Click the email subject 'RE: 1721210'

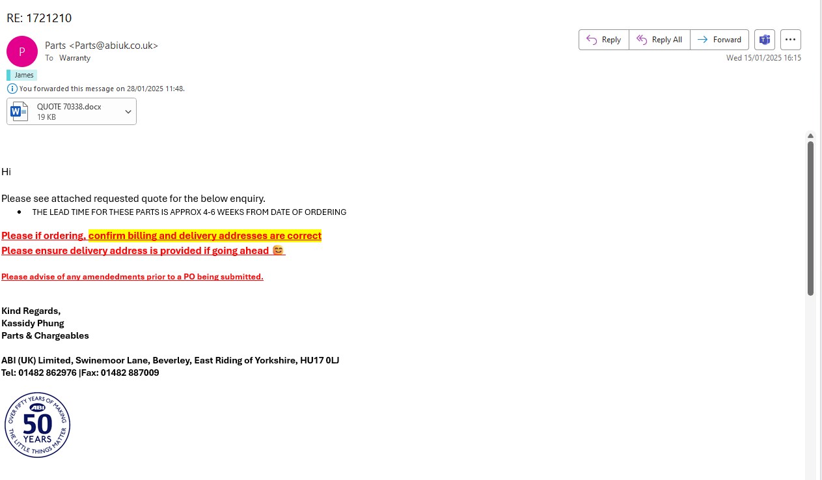point(39,18)
